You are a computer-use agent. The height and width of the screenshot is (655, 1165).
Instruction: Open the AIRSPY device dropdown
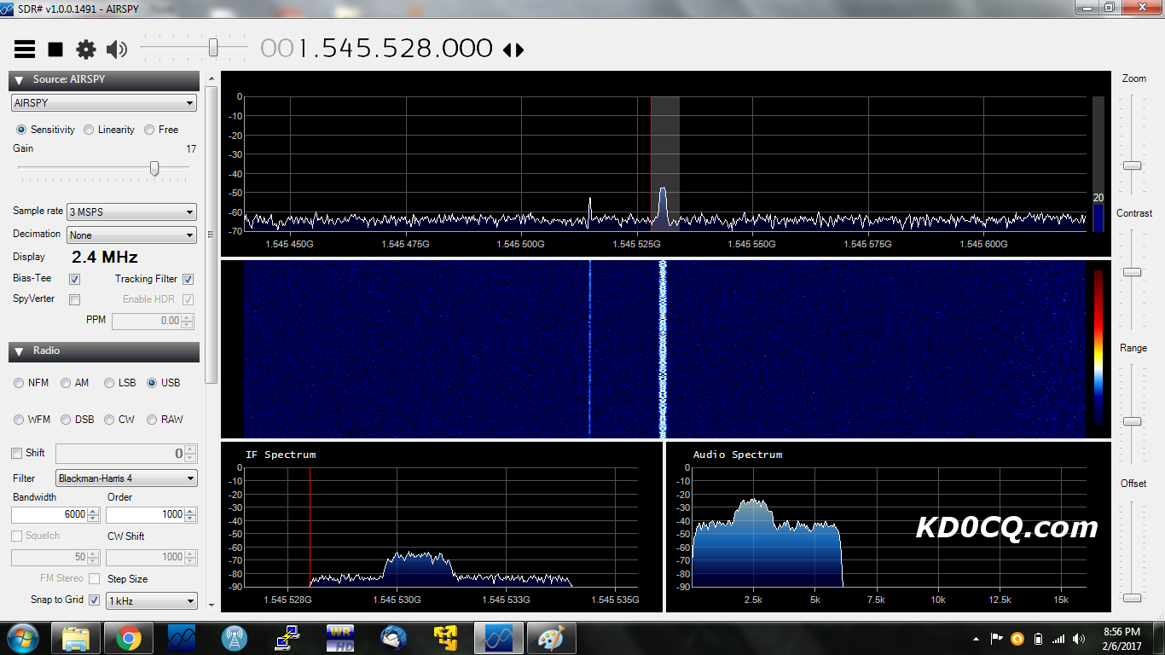[104, 103]
